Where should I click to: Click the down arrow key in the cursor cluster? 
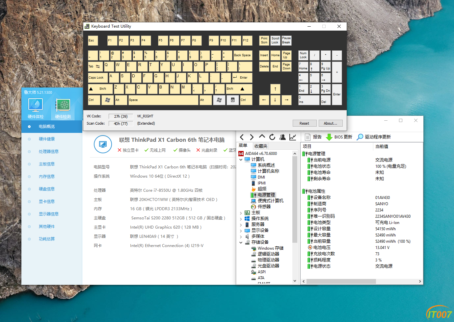[x=275, y=100]
